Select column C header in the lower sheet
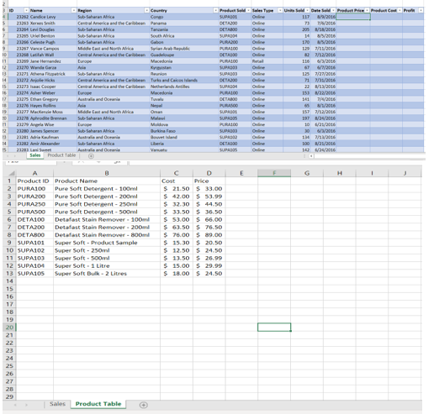This screenshot has width=434, height=414. (176, 173)
